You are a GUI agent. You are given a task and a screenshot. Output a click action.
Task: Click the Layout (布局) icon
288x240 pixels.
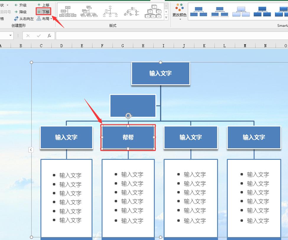39,19
